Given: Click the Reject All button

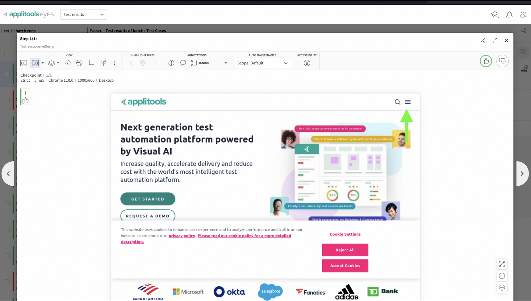Looking at the screenshot, I should 345,250.
